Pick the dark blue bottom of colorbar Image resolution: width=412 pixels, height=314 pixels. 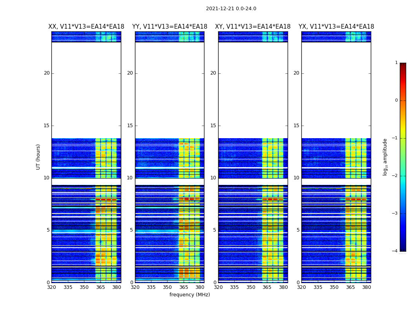click(403, 248)
